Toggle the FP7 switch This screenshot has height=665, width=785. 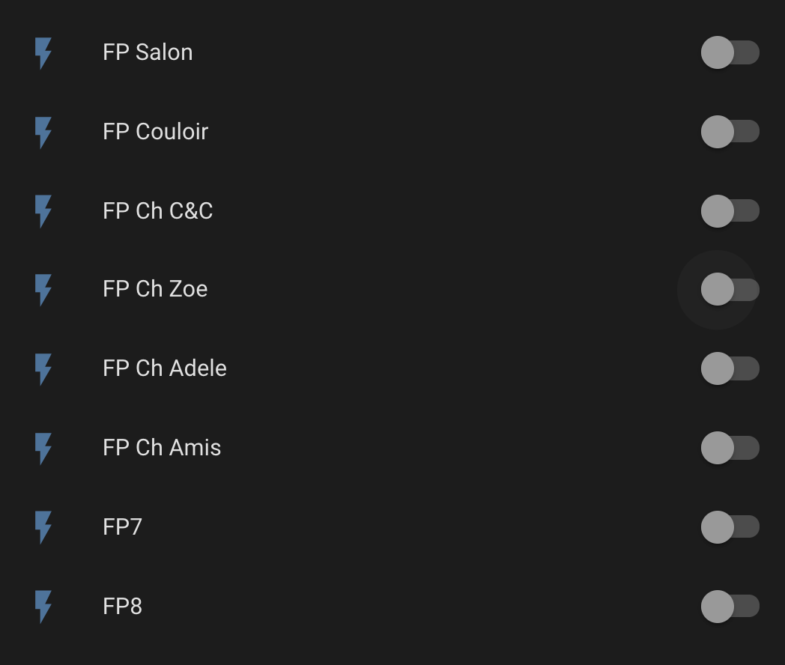coord(730,527)
